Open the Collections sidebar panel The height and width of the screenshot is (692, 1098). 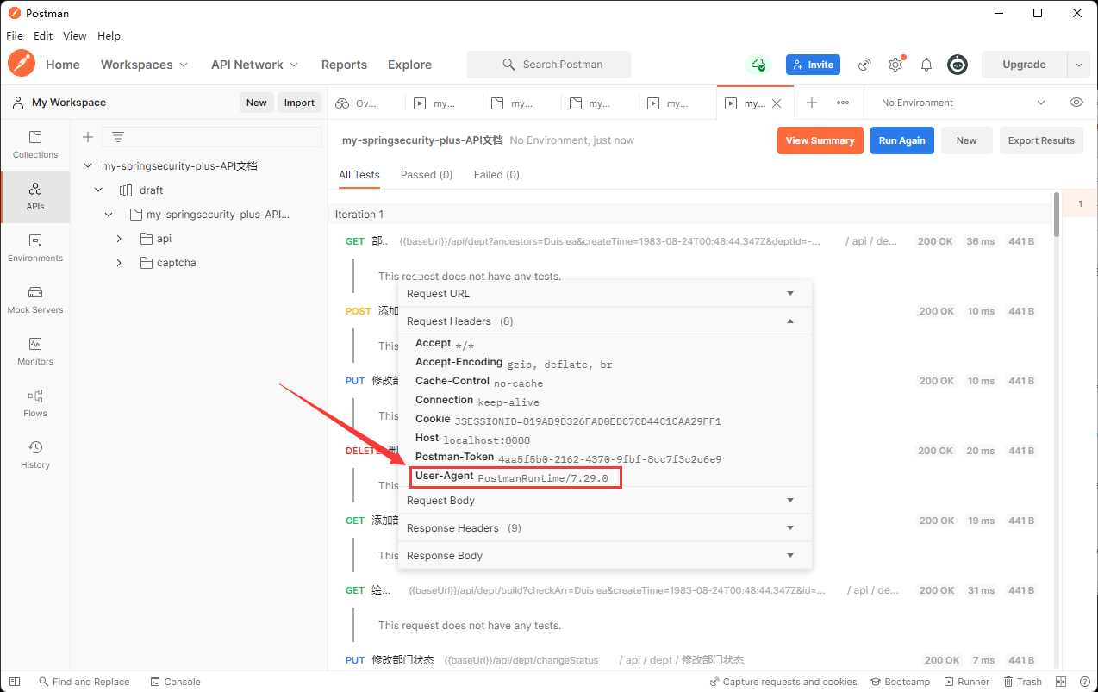(35, 145)
